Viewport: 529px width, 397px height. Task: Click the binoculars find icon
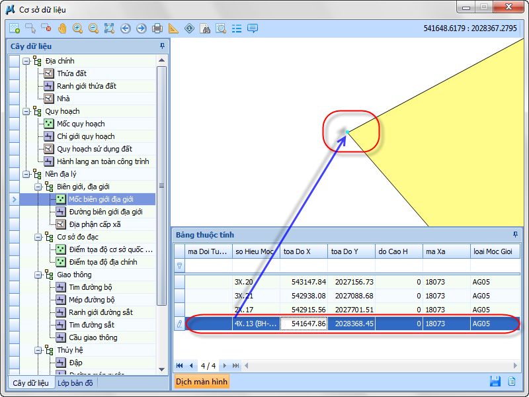(x=205, y=28)
